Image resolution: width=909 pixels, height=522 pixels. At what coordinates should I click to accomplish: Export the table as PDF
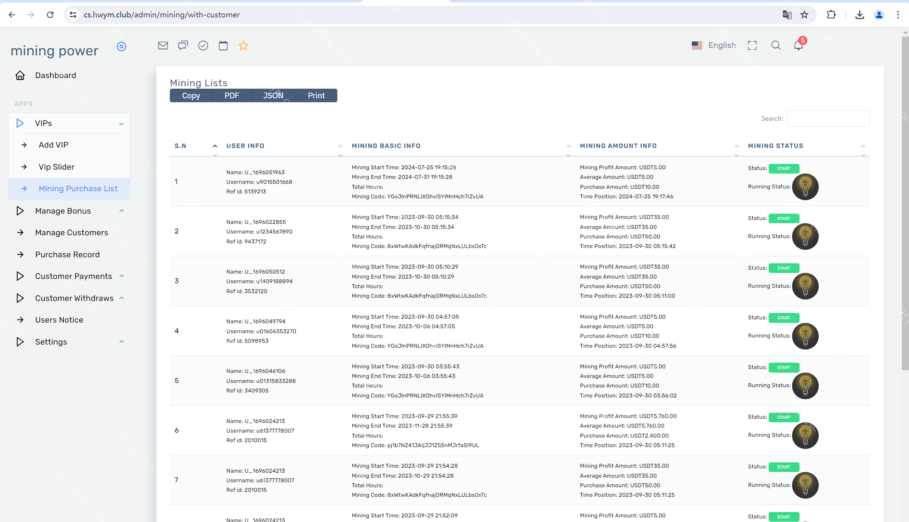click(x=232, y=96)
